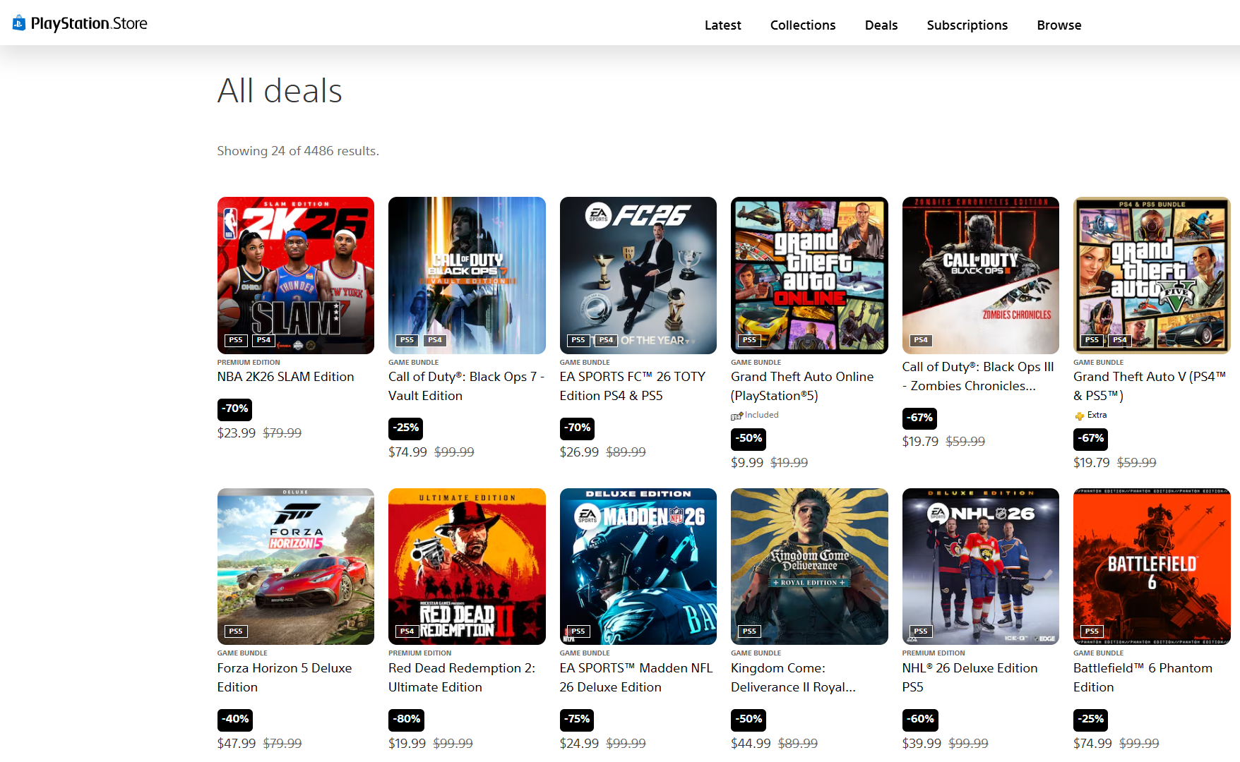The width and height of the screenshot is (1240, 762).
Task: Click the Battlefield 6 cover image
Action: pyautogui.click(x=1151, y=566)
